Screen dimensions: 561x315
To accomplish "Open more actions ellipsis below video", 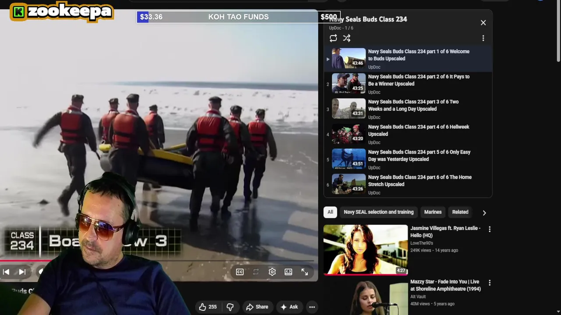I will [312, 307].
